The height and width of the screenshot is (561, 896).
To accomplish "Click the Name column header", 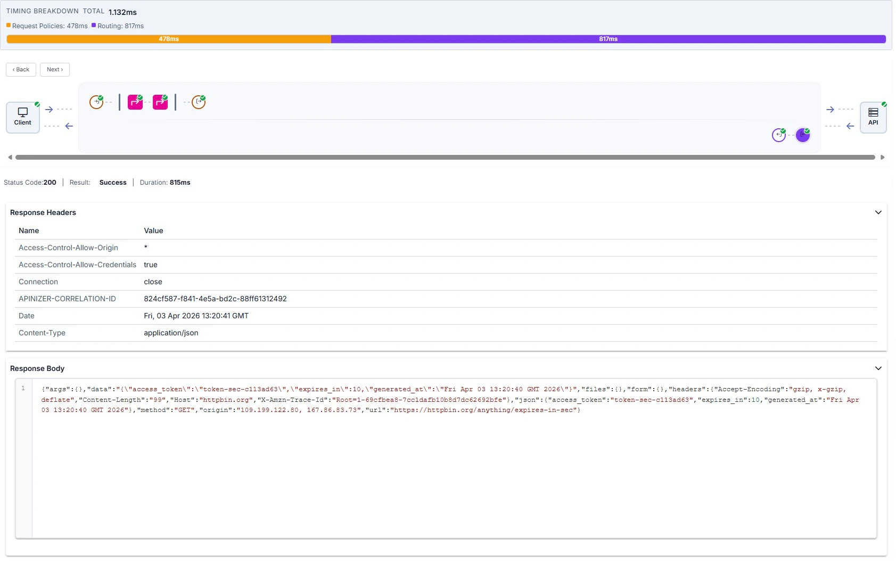I will (29, 230).
